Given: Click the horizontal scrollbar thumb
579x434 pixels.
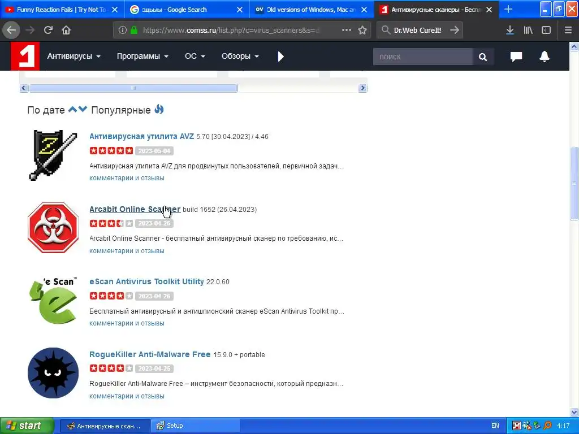Looking at the screenshot, I should pos(133,88).
